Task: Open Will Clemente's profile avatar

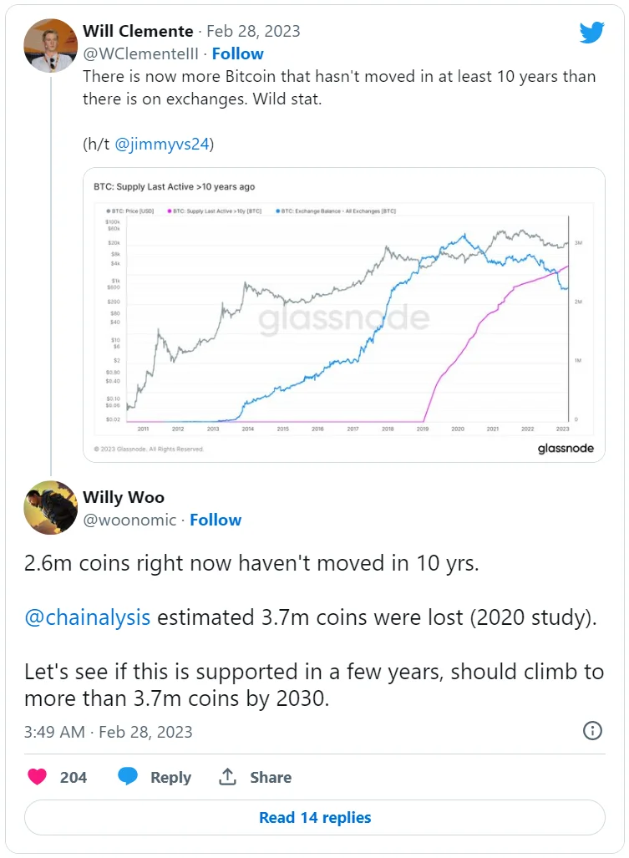Action: pyautogui.click(x=51, y=47)
